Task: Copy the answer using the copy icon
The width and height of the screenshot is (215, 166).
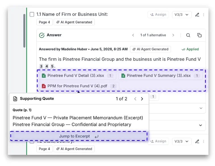Action: (x=199, y=35)
